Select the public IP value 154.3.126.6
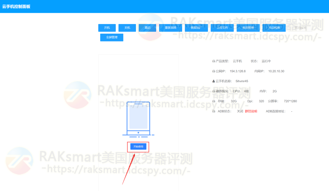The width and height of the screenshot is (329, 191). click(237, 71)
